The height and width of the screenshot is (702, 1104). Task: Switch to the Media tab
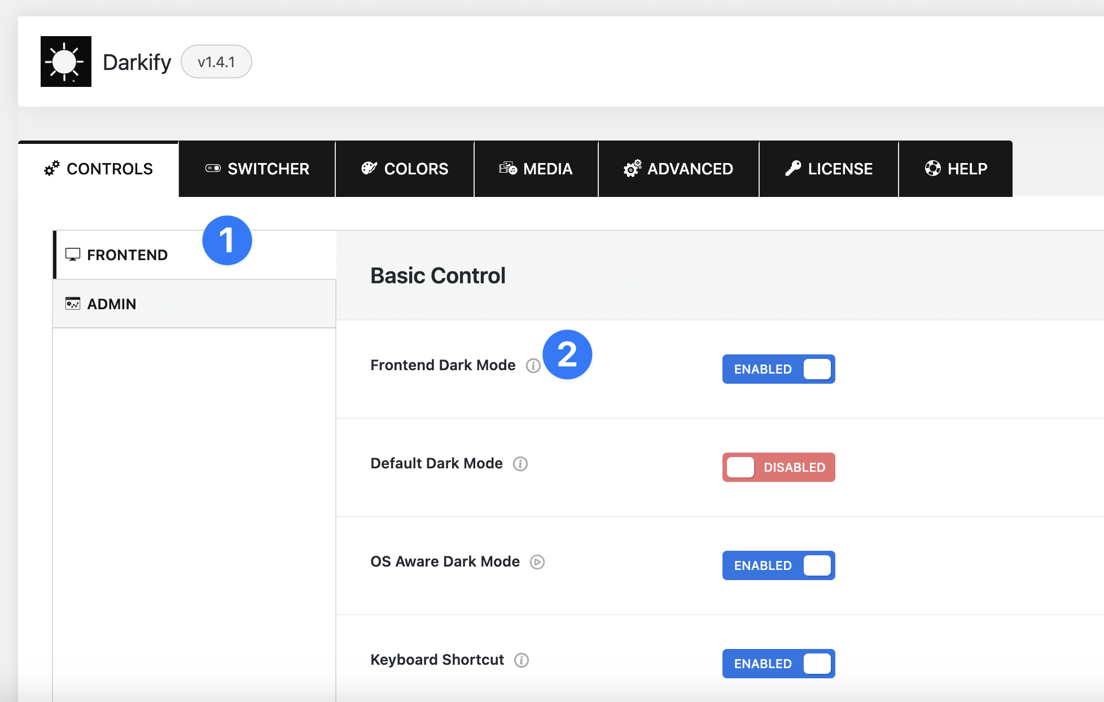[x=536, y=169]
